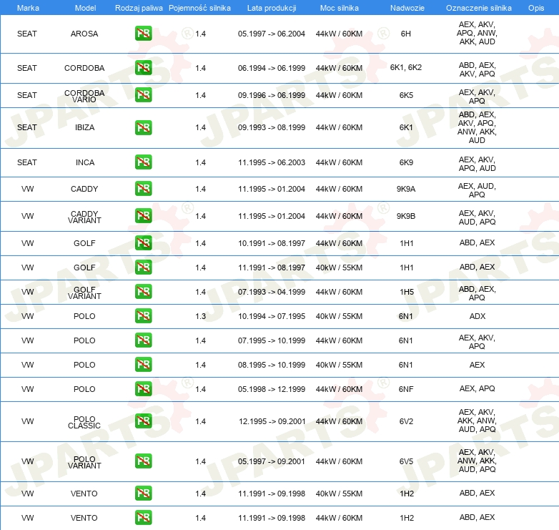Click the fuel icon in GOLF 40kW / 55KM row
This screenshot has width=559, height=530.
click(x=143, y=267)
